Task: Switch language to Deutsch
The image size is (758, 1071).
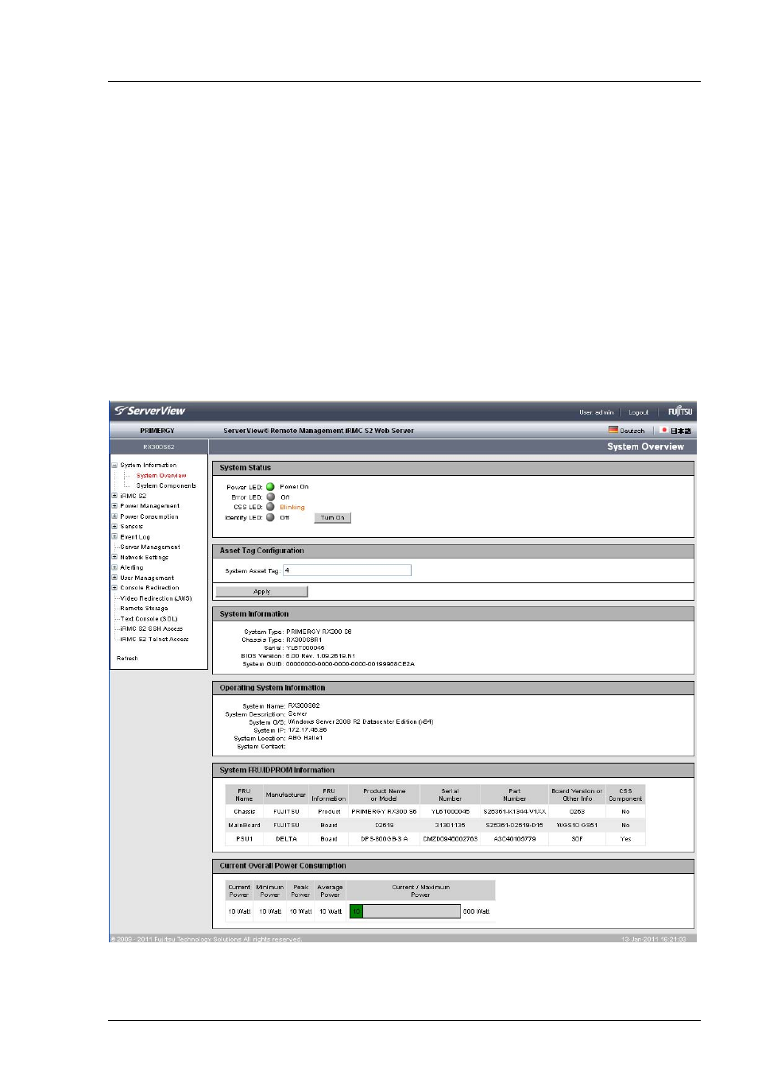Action: coord(632,431)
